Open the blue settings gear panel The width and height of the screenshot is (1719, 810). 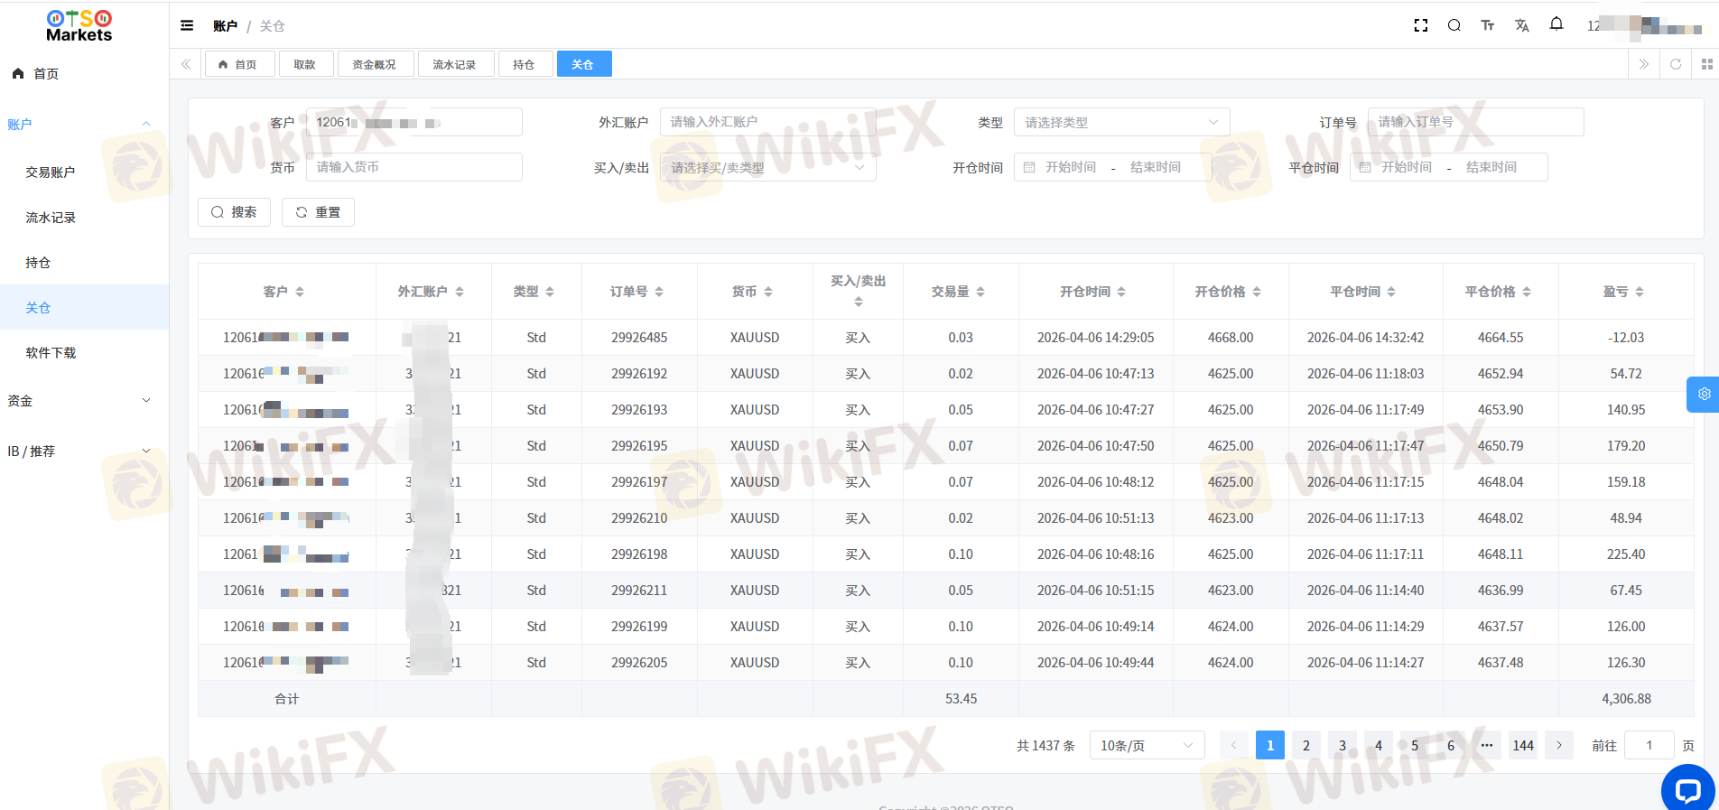pyautogui.click(x=1703, y=395)
